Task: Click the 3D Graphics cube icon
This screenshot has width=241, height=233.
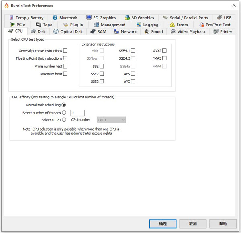Action: (x=127, y=18)
